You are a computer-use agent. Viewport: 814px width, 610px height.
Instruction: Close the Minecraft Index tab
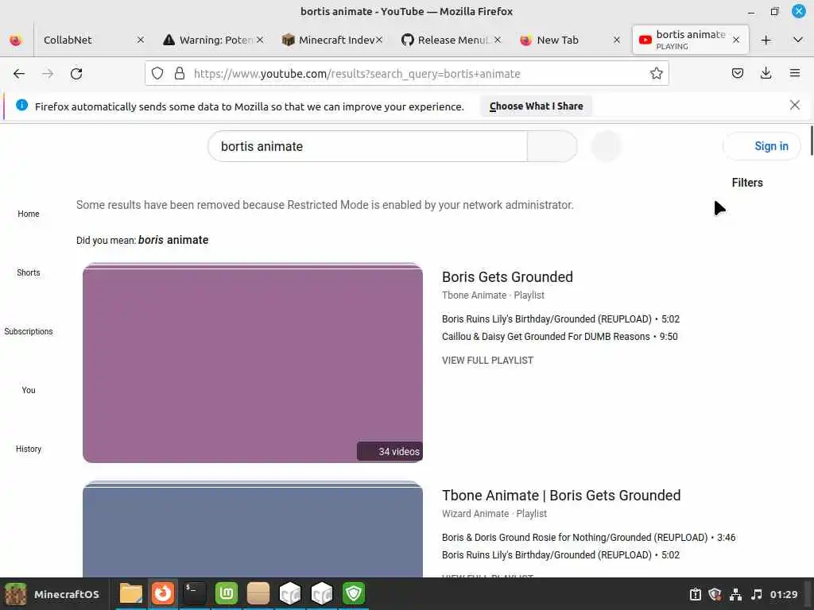pos(379,40)
